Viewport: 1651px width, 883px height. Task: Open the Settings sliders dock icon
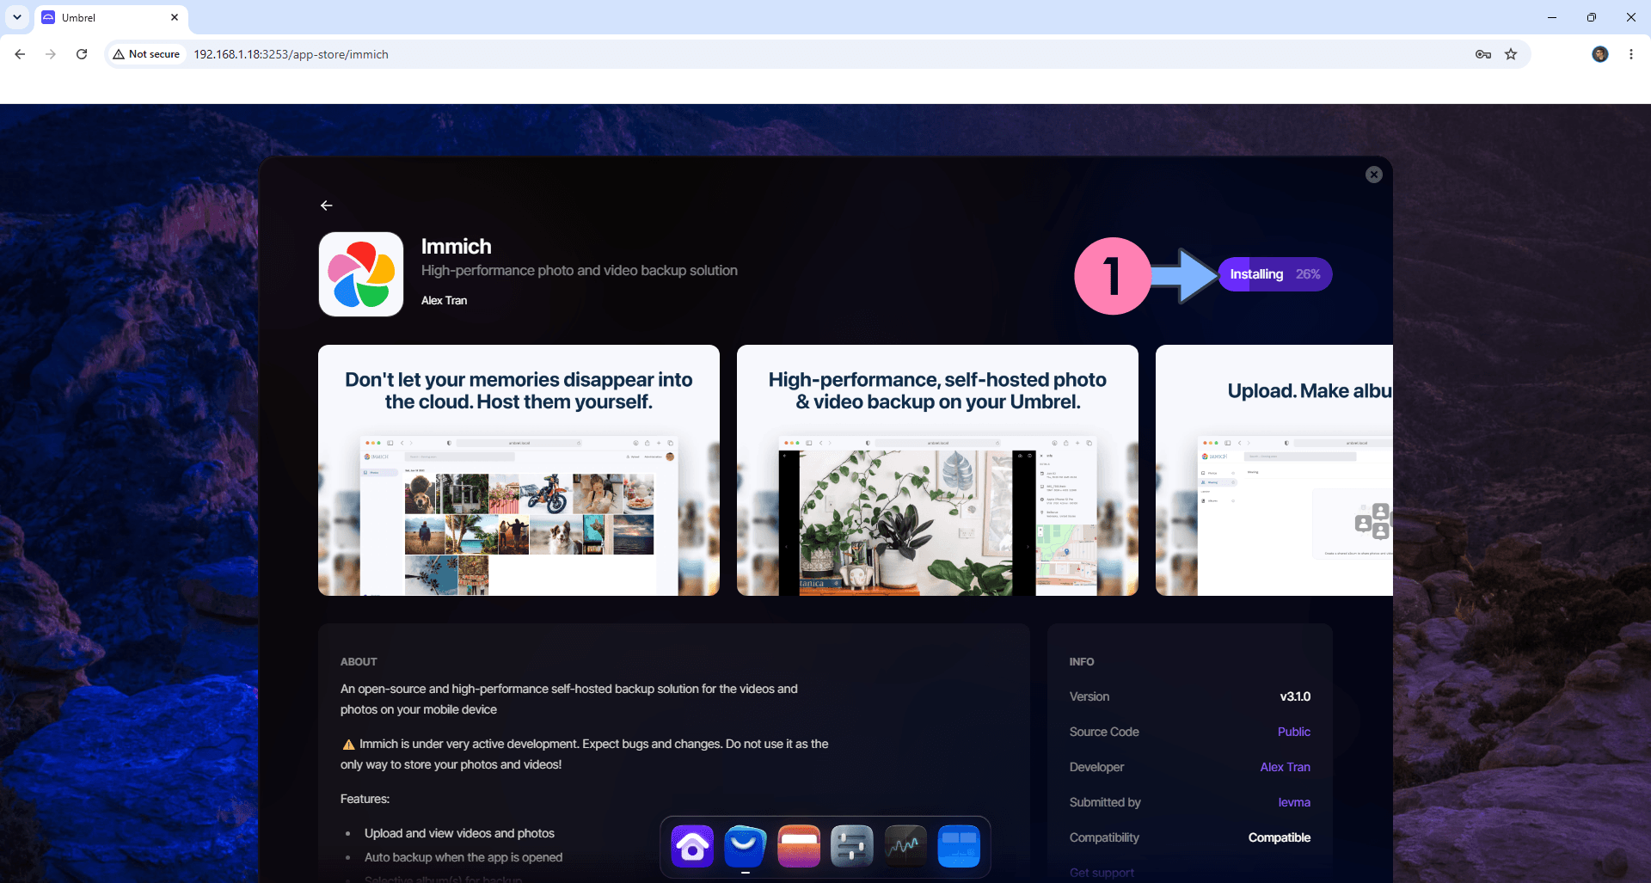pyautogui.click(x=852, y=846)
